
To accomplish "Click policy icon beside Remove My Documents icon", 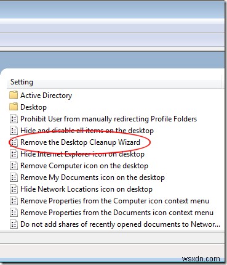I will tap(14, 177).
